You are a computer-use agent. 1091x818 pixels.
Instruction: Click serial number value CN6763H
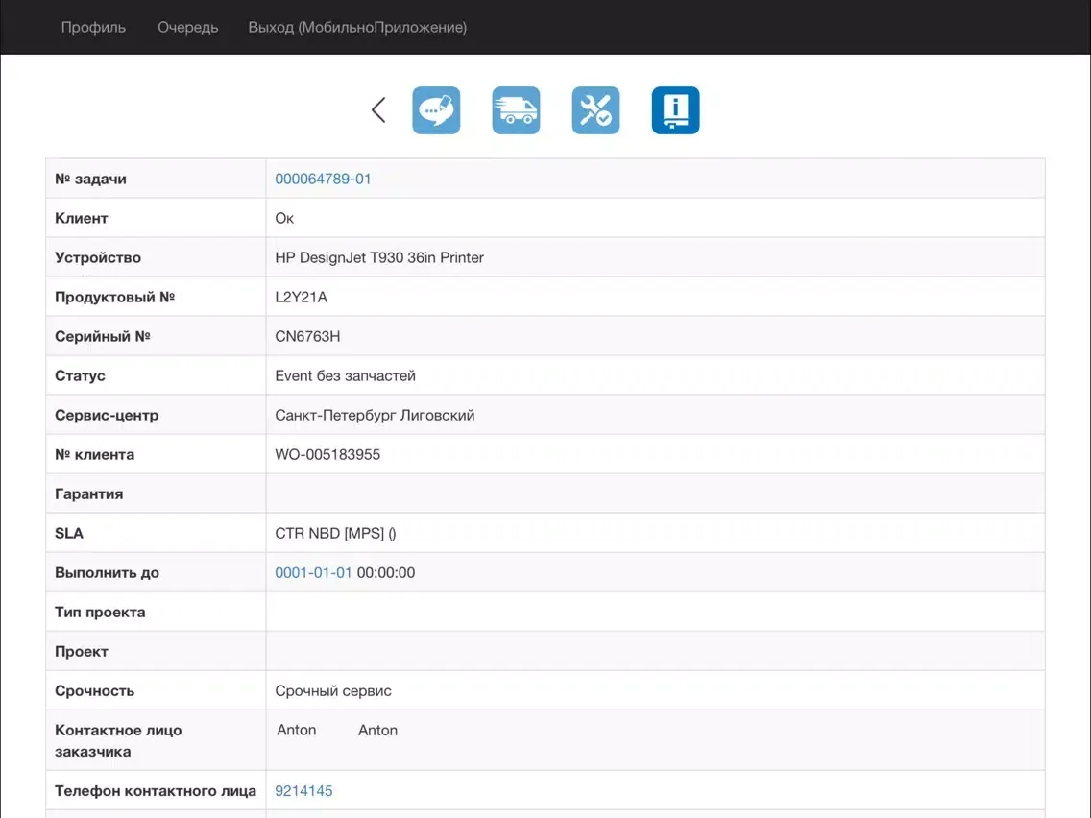click(x=307, y=337)
